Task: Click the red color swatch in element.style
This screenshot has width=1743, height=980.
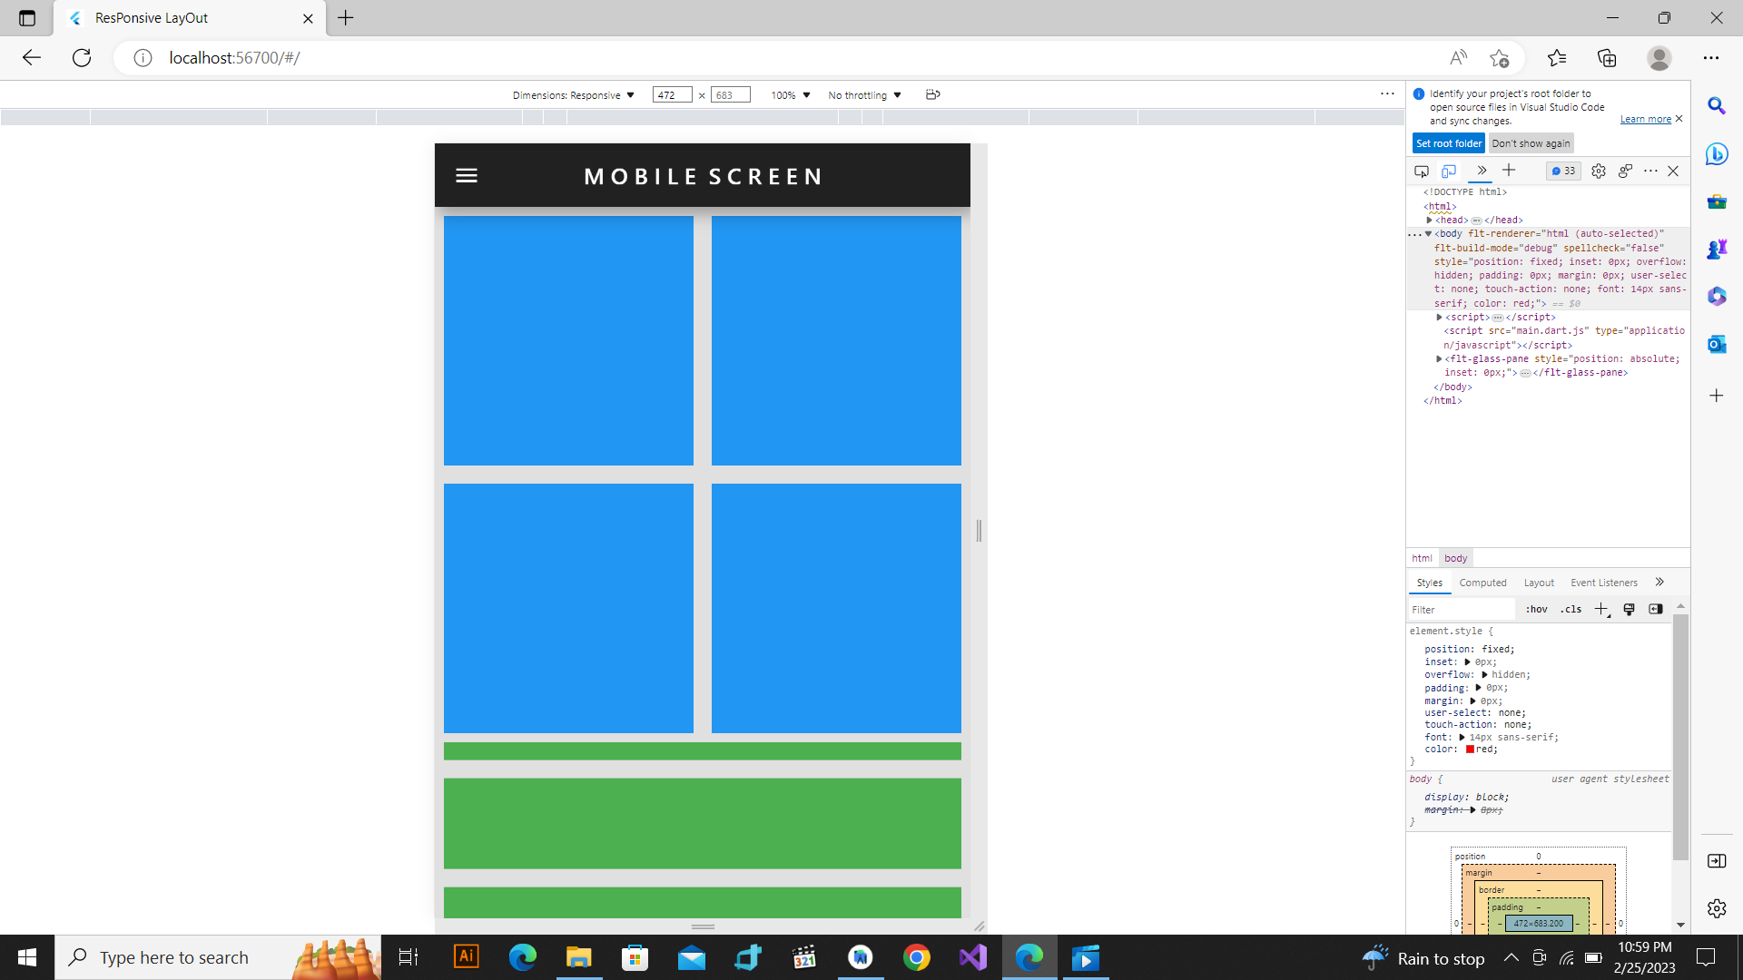Action: pos(1470,750)
